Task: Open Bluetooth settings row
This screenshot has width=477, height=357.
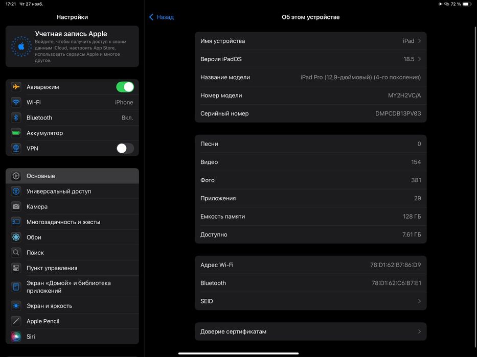Action: [73, 117]
